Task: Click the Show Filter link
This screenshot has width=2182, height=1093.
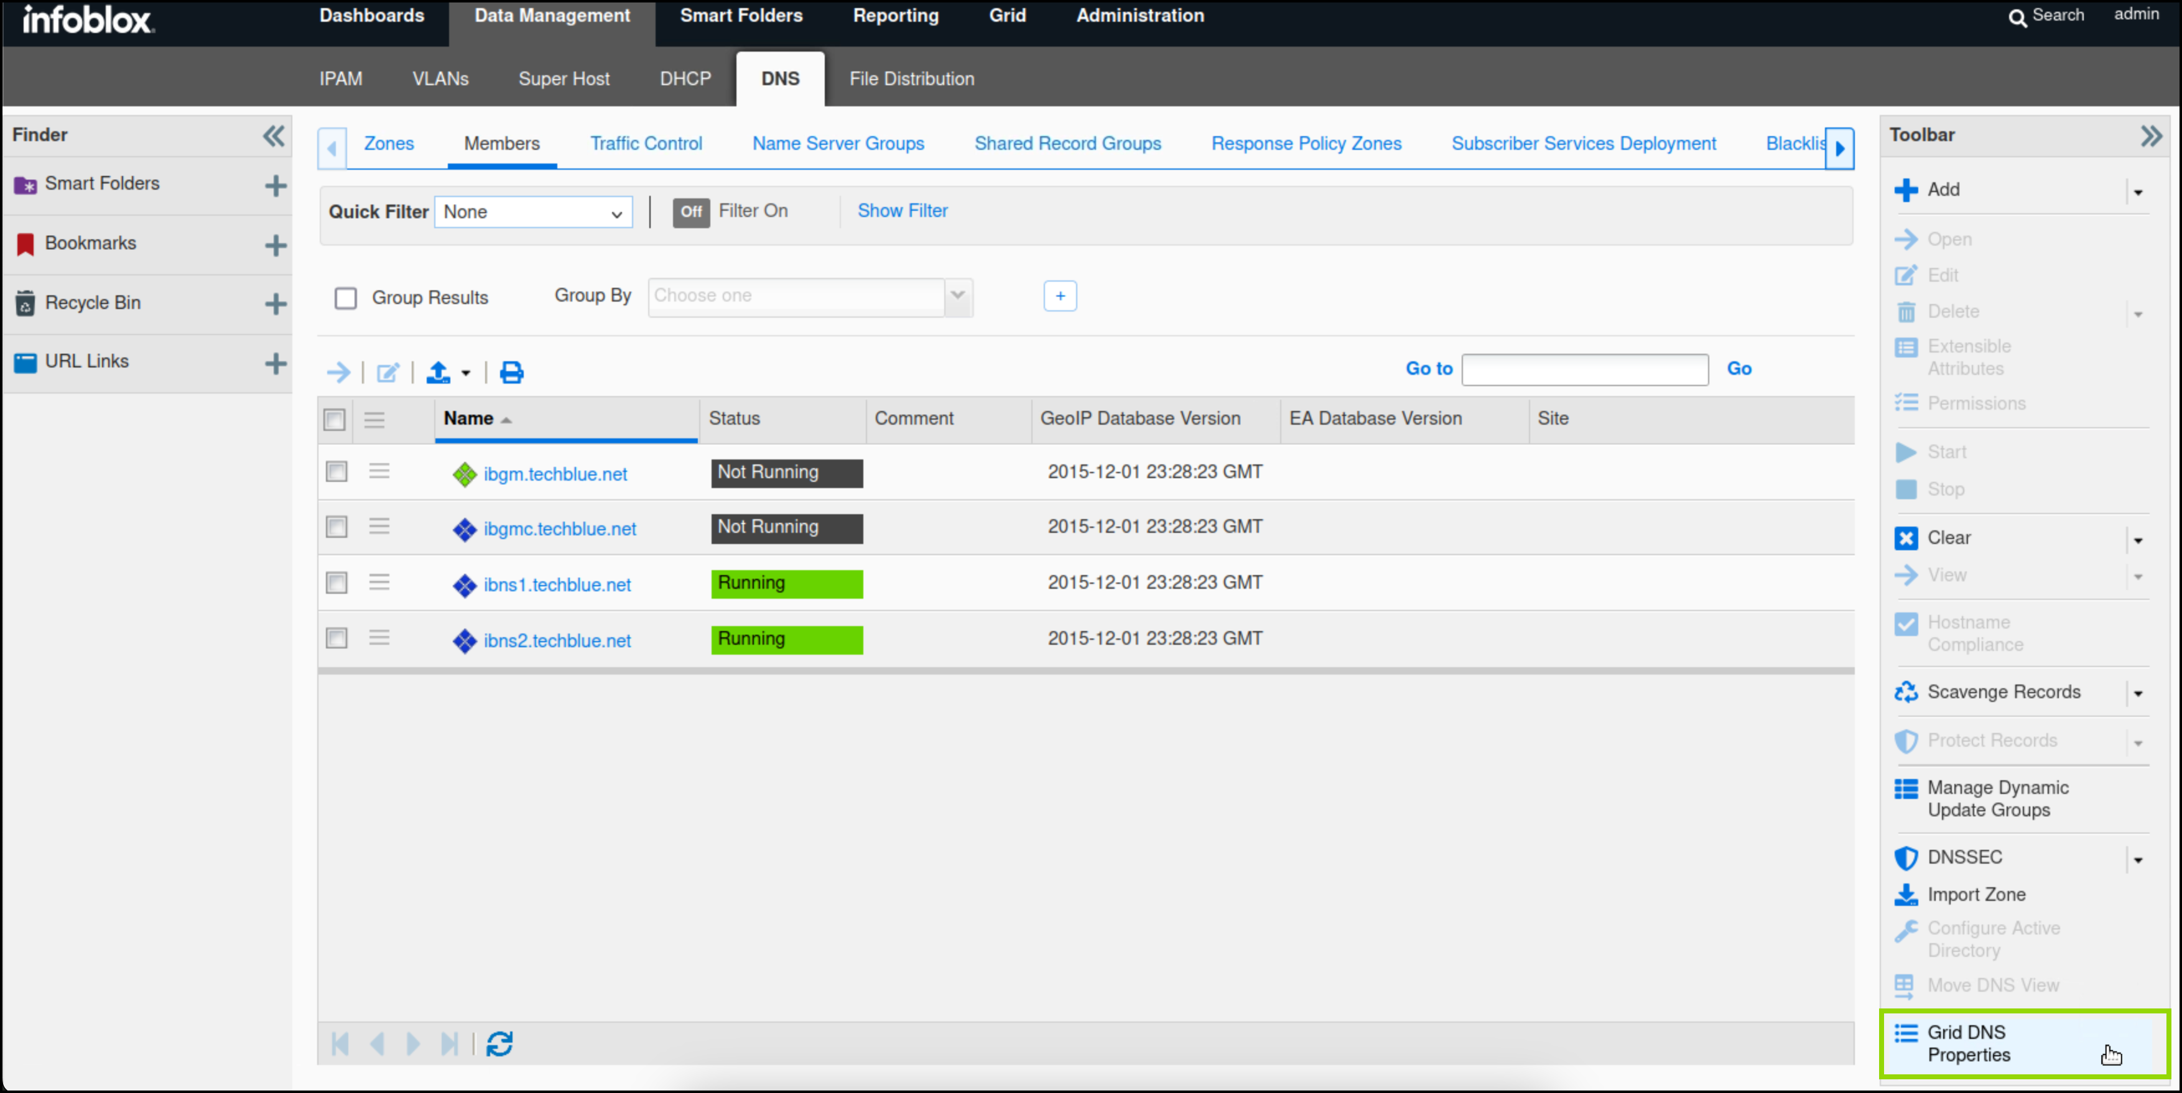Action: coord(902,211)
